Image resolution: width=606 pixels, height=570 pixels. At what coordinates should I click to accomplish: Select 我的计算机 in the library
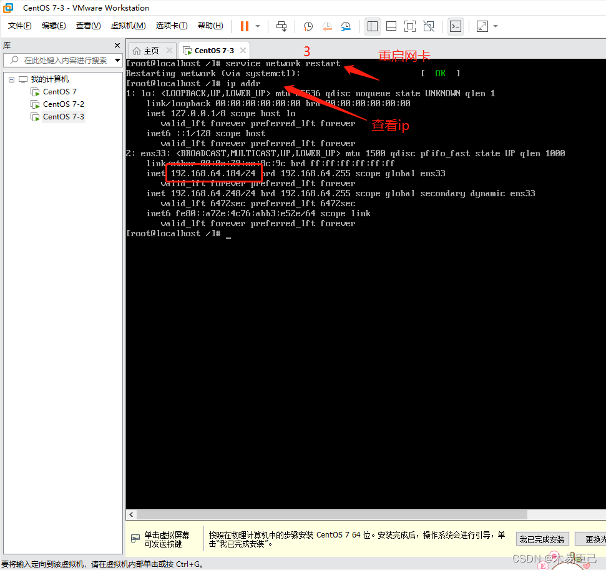pos(49,79)
